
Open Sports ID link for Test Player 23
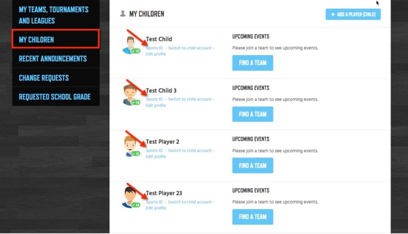[154, 202]
